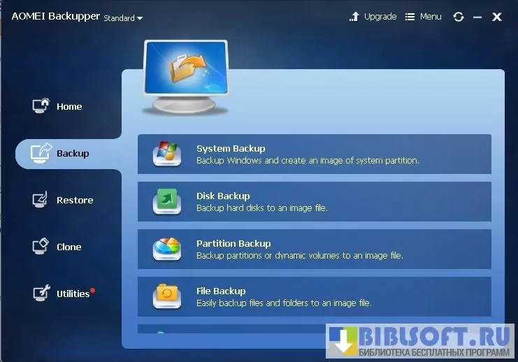
Task: Click the Partition Backup pie chart icon
Action: point(167,249)
